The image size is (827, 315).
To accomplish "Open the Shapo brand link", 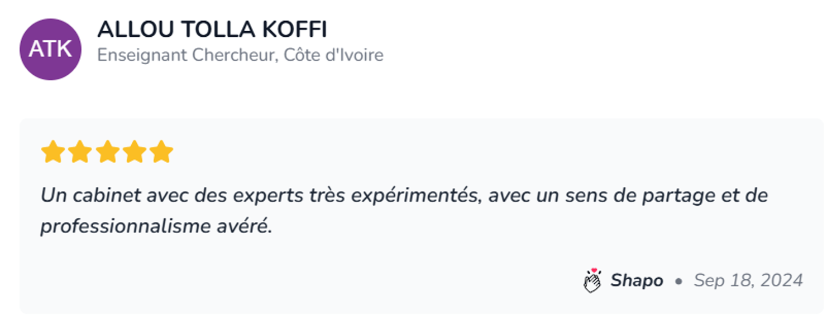I will pyautogui.click(x=637, y=280).
